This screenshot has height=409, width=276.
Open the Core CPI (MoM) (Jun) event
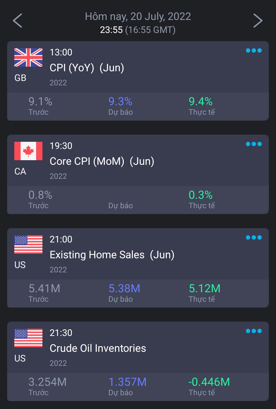(x=102, y=161)
